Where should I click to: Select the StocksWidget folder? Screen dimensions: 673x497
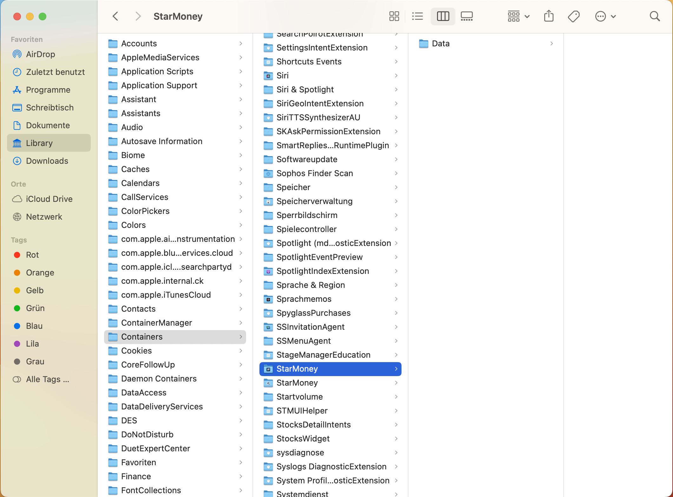330,439
